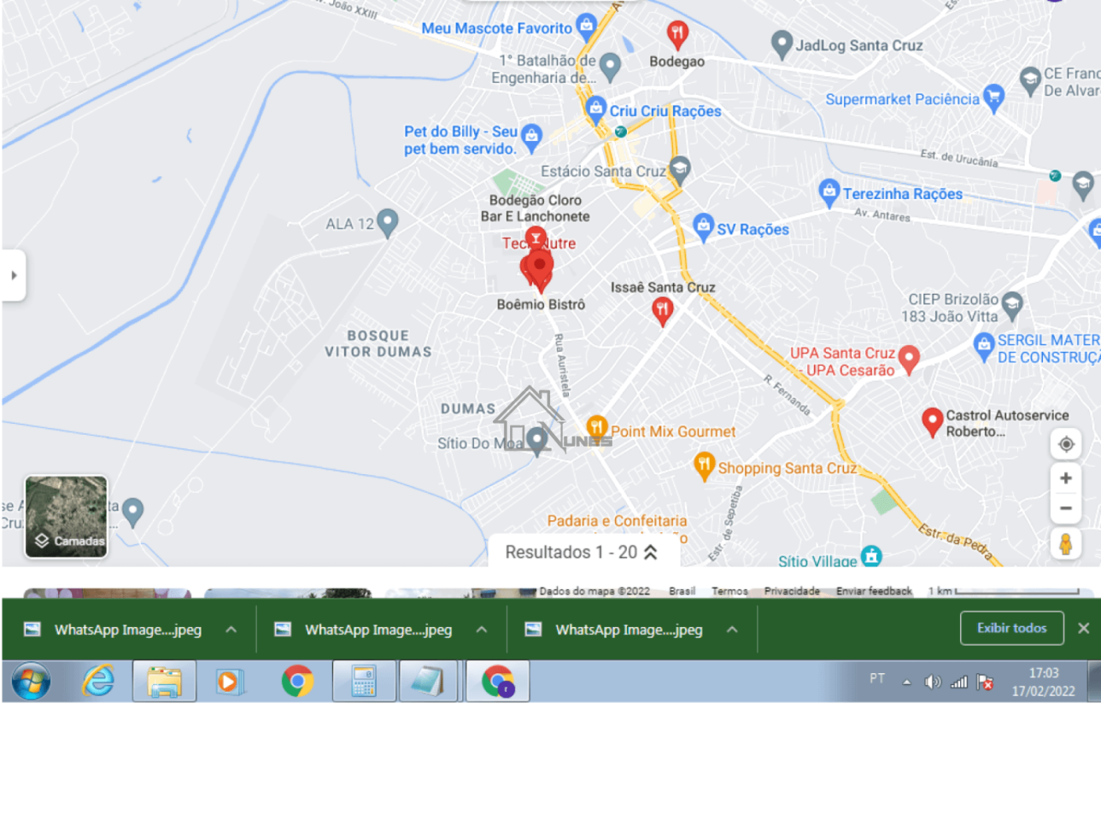Click the Issaê Santa Cruz restaurant pin
This screenshot has width=1101, height=826.
(x=662, y=310)
